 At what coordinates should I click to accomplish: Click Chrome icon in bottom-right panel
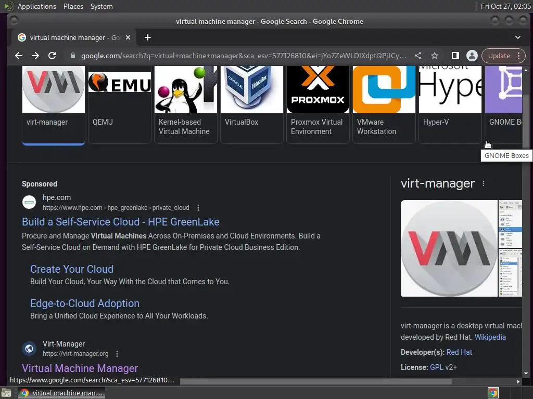pos(493,393)
